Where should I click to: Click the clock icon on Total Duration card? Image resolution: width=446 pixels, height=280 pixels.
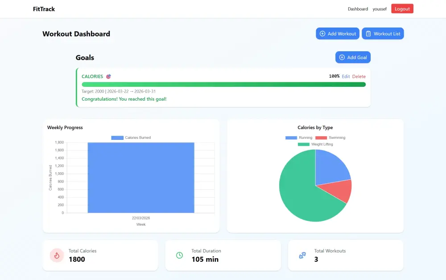[x=179, y=256]
